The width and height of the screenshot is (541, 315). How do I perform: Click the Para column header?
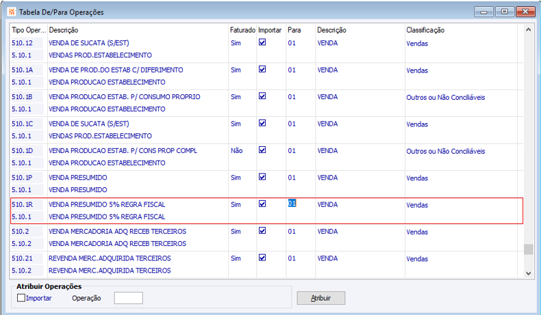tap(294, 30)
